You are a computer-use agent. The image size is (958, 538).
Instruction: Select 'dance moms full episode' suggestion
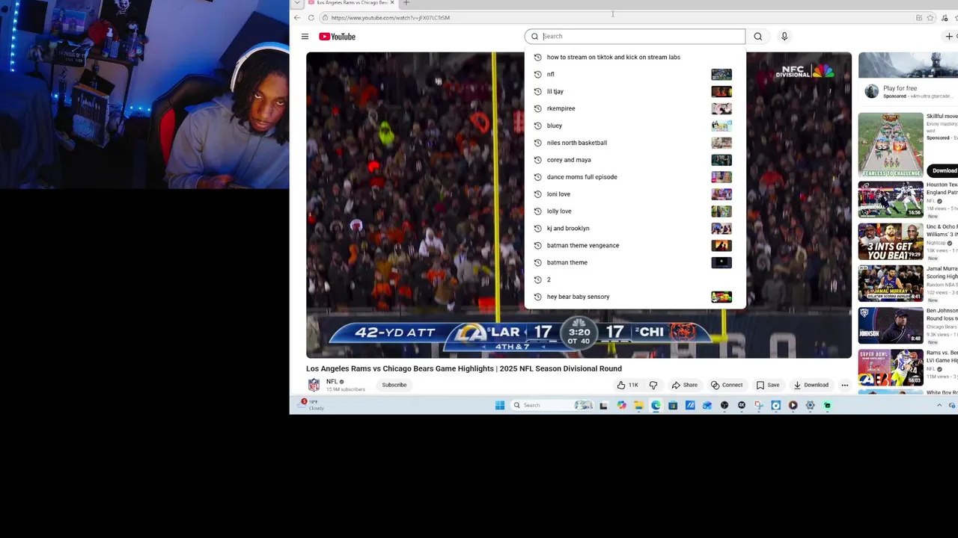coord(635,177)
